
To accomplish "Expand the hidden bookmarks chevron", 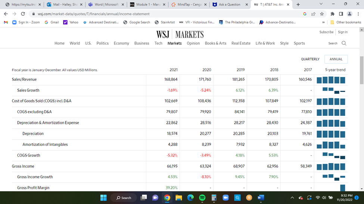I will (x=323, y=22).
